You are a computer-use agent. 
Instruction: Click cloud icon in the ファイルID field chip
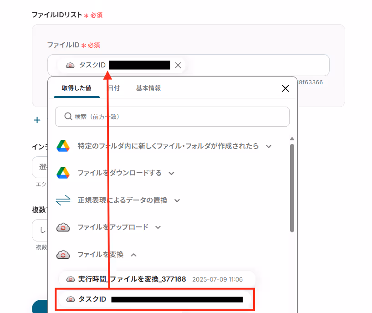(x=70, y=65)
